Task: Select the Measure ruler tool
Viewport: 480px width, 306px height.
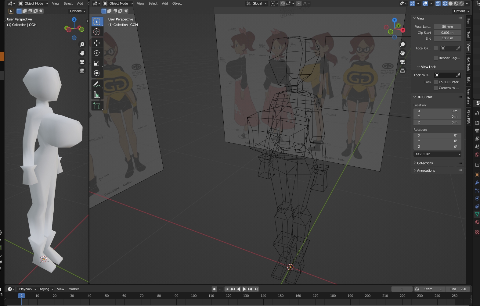Action: tap(97, 95)
